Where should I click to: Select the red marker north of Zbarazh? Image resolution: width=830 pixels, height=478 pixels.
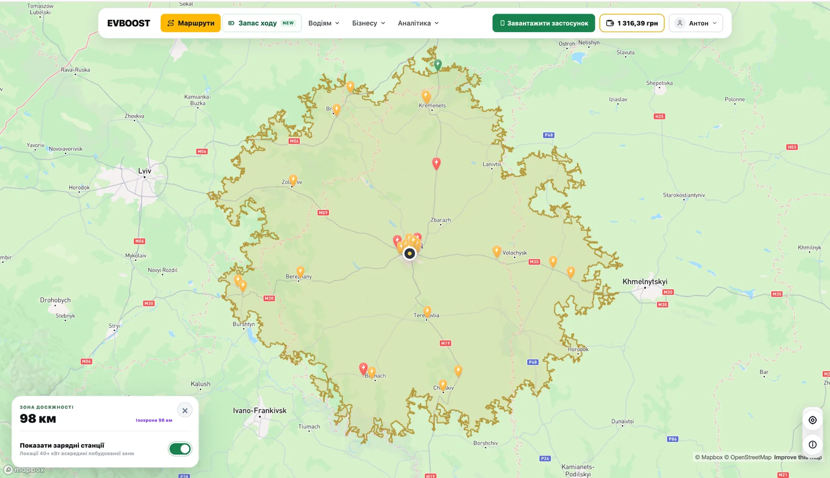pos(436,164)
